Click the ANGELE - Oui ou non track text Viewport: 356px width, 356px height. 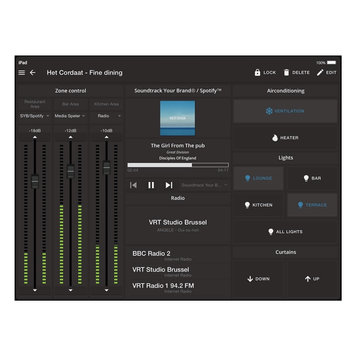(x=178, y=230)
